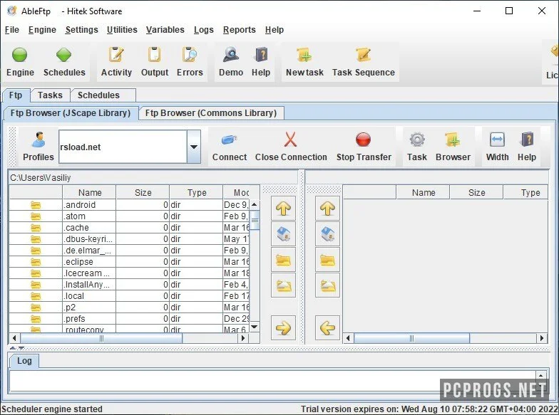
Task: Sort remote files by Size column
Action: click(476, 192)
